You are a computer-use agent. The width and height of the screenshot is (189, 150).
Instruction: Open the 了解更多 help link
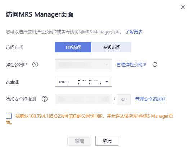[x=134, y=32]
